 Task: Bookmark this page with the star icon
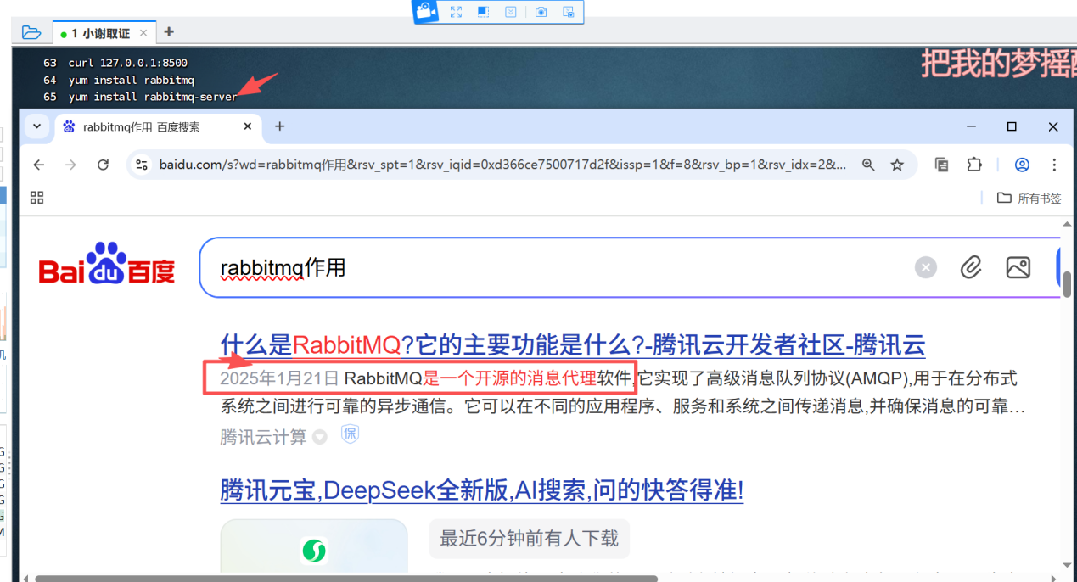pos(897,165)
